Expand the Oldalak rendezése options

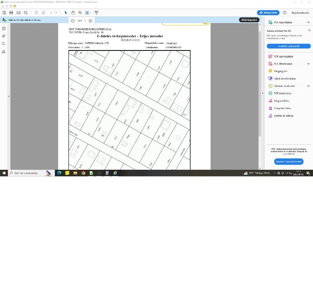pos(308,86)
